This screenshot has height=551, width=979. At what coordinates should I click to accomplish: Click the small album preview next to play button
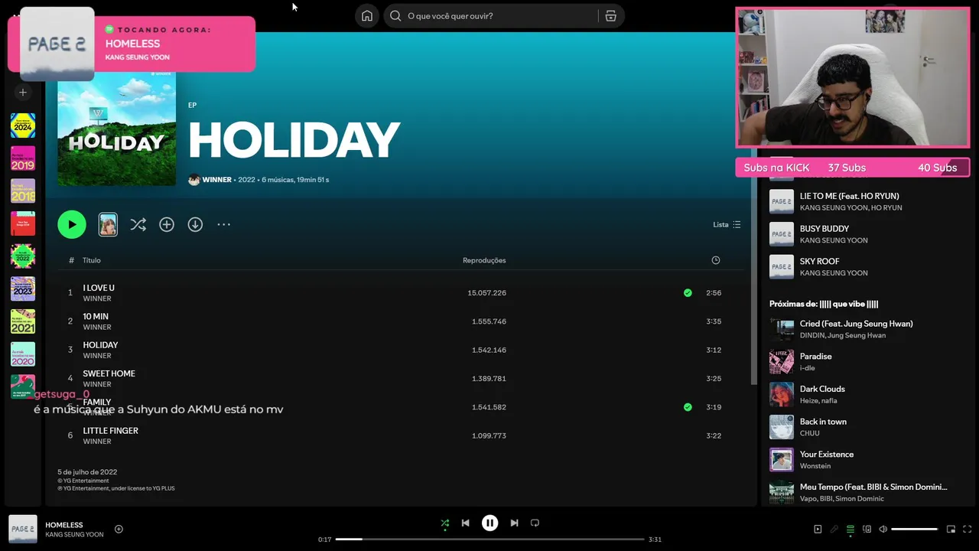(108, 224)
